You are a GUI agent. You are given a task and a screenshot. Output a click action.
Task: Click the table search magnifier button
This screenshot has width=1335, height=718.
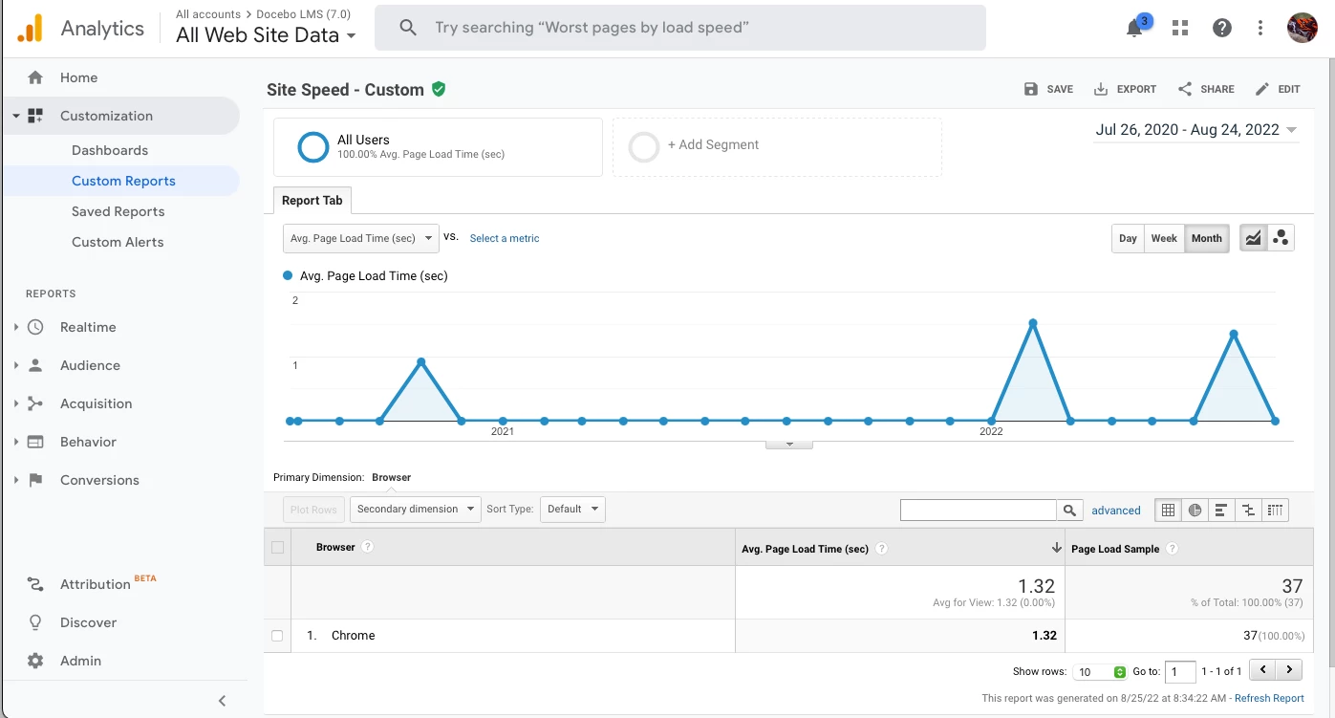point(1069,511)
